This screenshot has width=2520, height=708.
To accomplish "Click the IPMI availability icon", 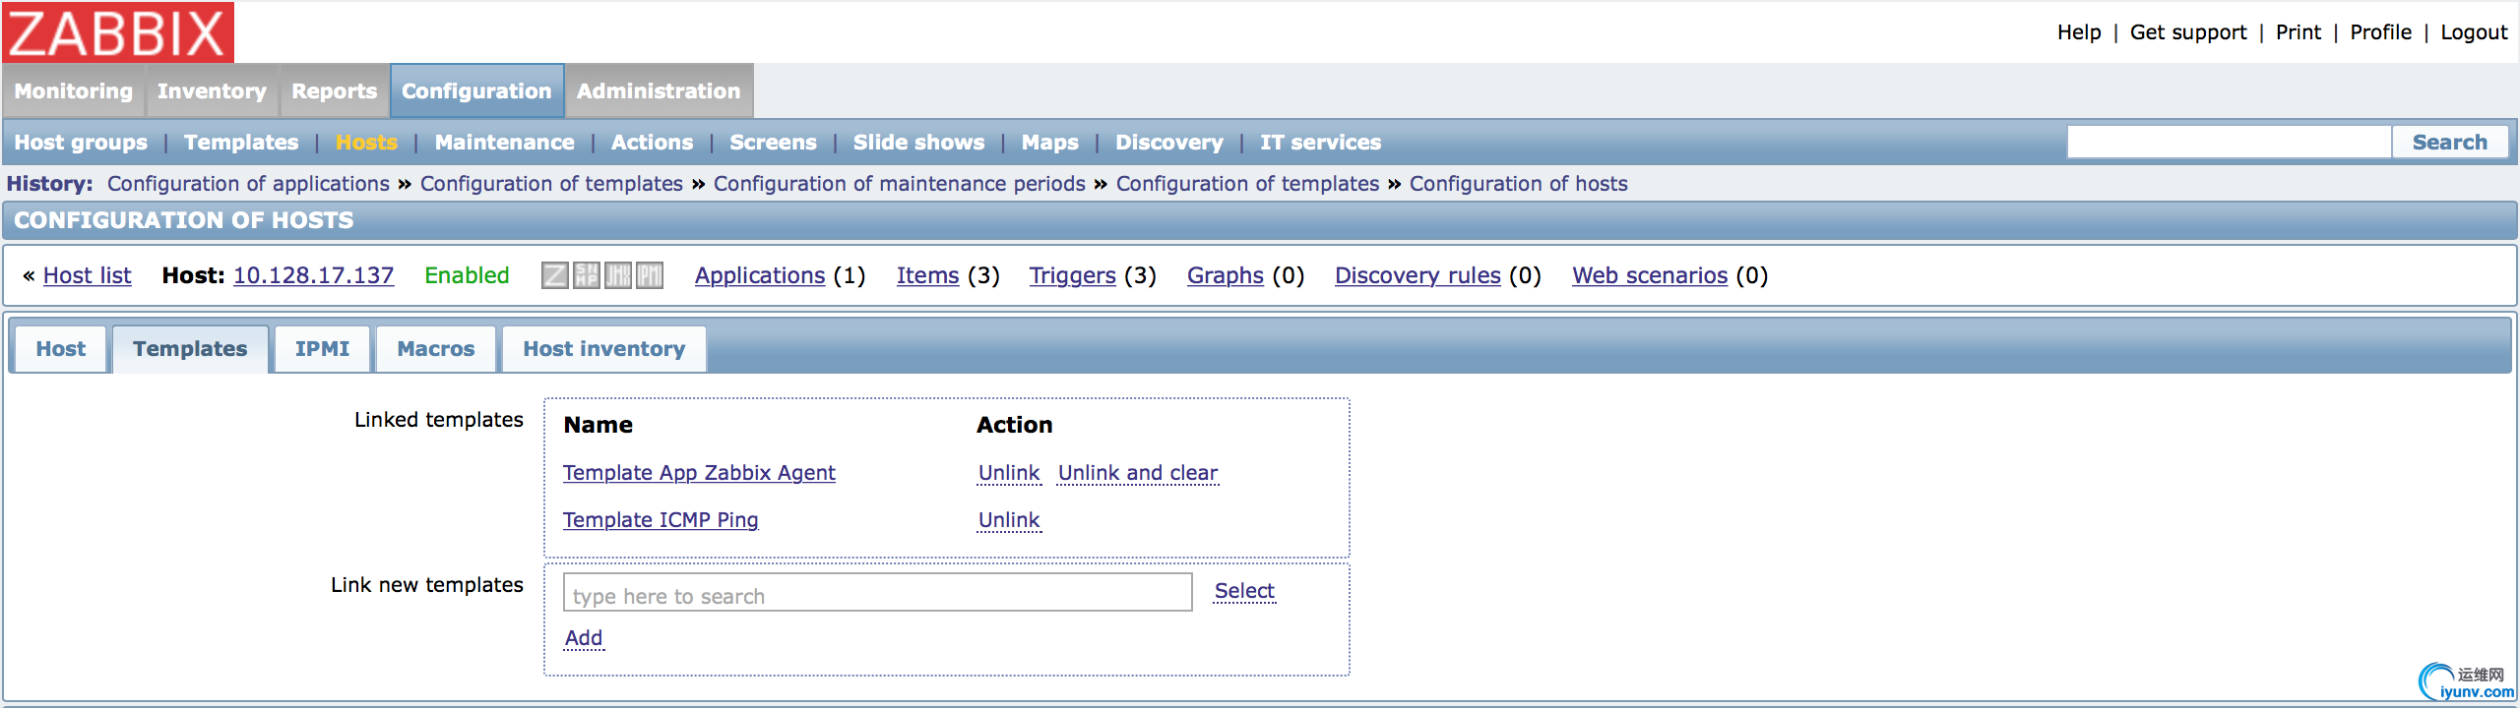I will click(x=650, y=275).
